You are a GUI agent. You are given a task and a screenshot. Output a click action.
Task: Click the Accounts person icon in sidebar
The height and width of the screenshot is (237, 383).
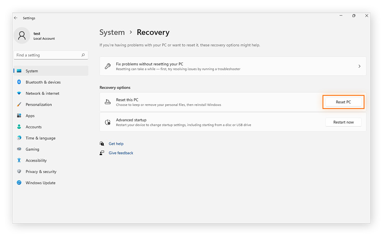(x=19, y=127)
